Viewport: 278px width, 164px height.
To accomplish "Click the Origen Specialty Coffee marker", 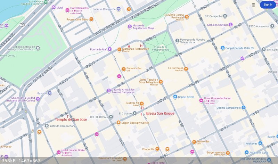I will 118,123.
